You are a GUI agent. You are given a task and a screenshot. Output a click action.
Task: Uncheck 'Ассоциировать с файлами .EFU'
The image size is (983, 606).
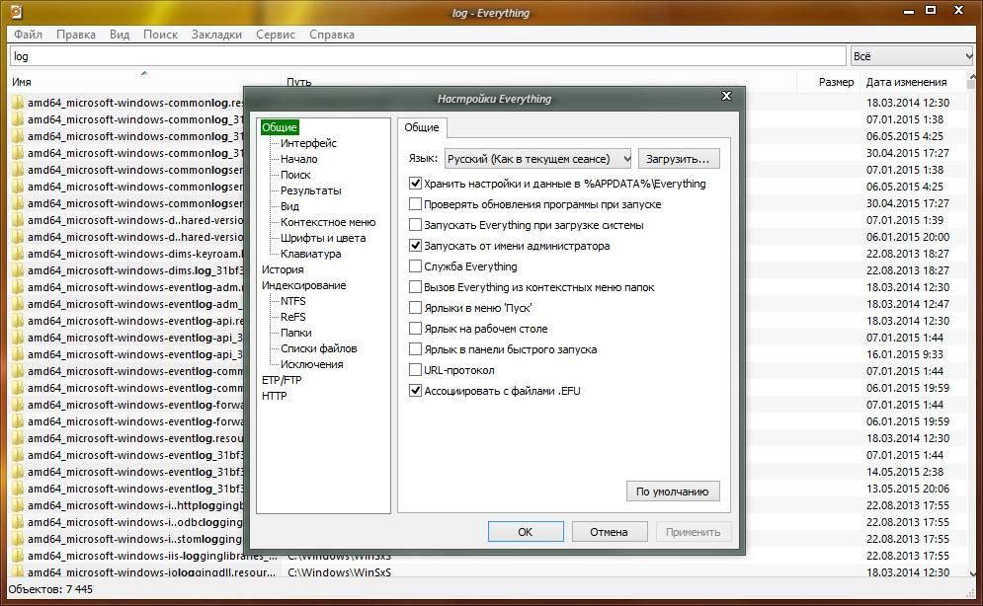tap(415, 391)
